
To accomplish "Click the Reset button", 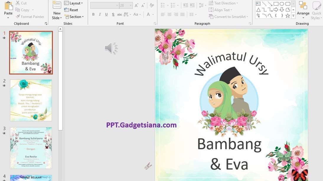I will (71, 10).
